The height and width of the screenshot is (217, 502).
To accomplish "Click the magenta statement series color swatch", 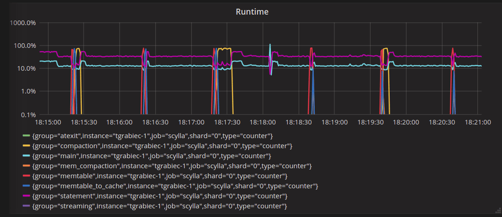I will (26, 196).
